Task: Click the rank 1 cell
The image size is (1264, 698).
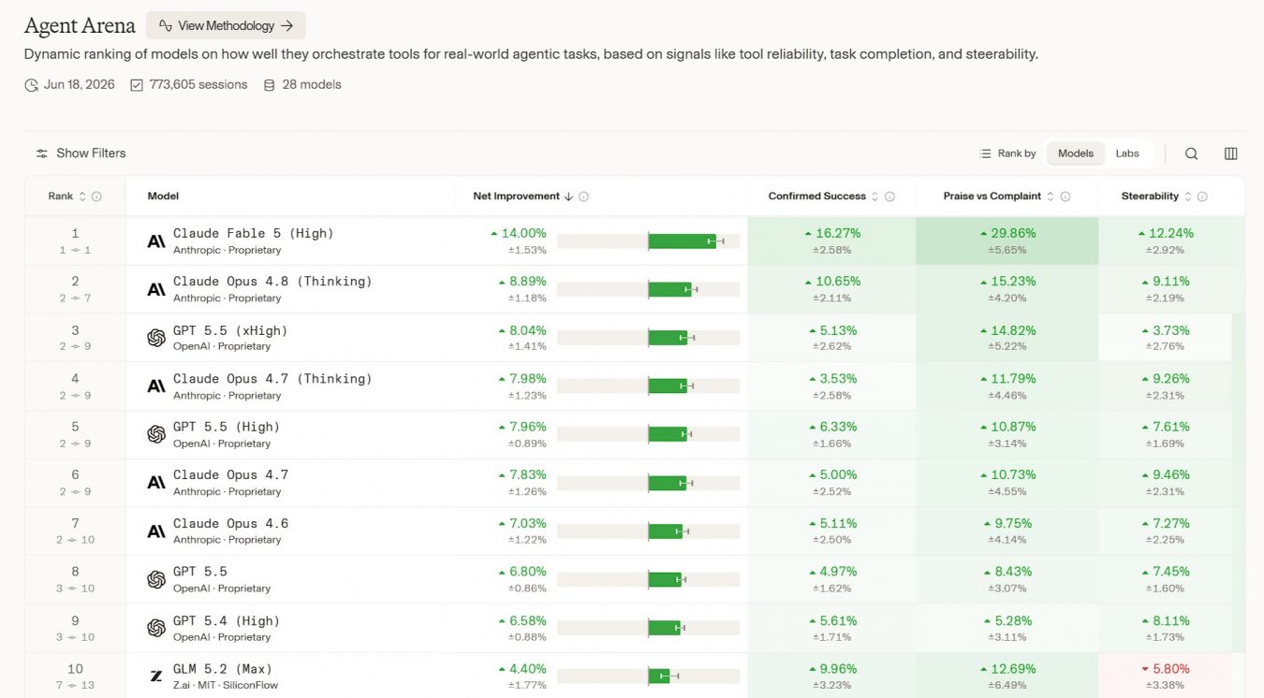Action: (75, 241)
